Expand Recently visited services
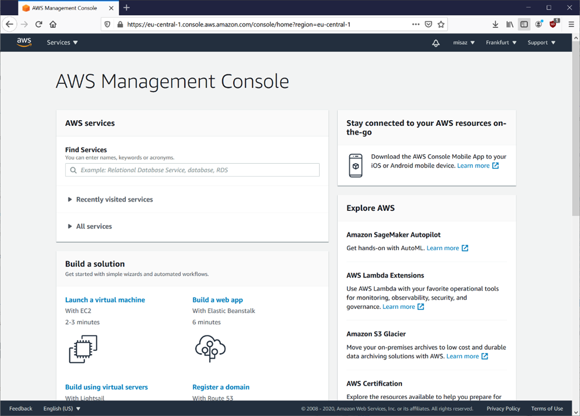Viewport: 580px width, 416px height. [x=114, y=199]
